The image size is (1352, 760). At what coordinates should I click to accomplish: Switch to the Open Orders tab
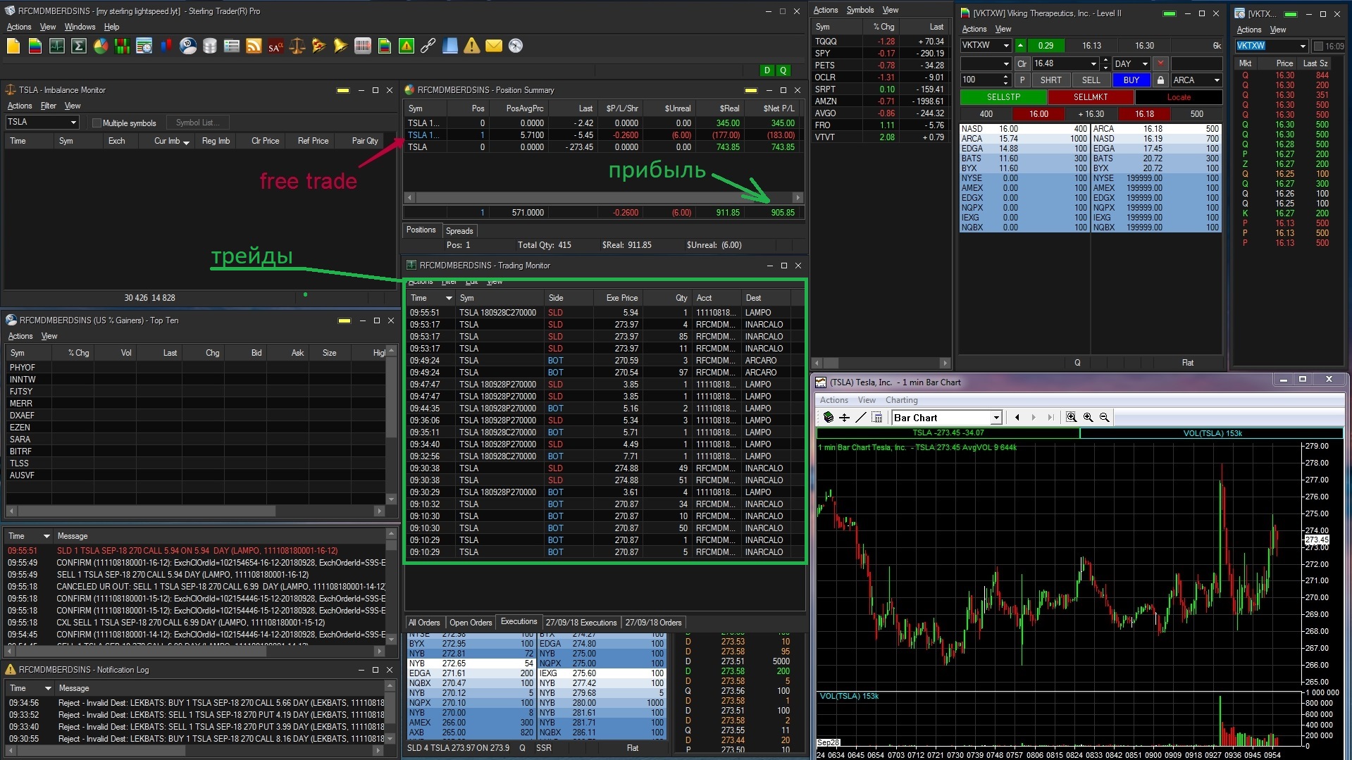pos(470,623)
